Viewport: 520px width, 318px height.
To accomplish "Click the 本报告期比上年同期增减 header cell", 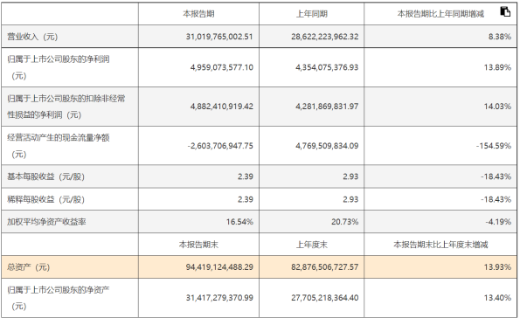I will pos(440,14).
